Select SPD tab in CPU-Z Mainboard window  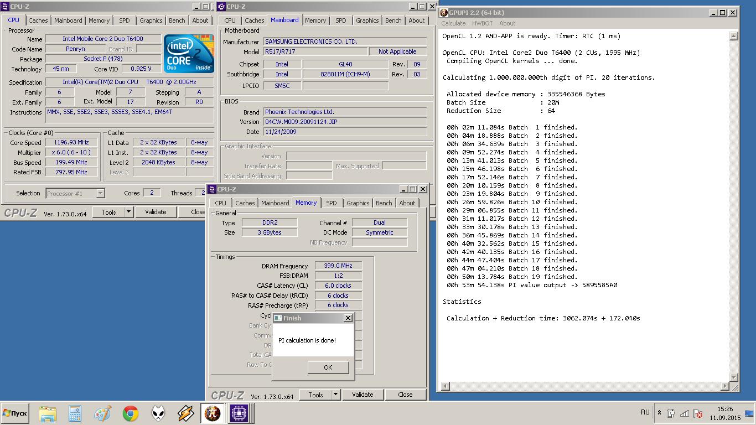tap(341, 20)
